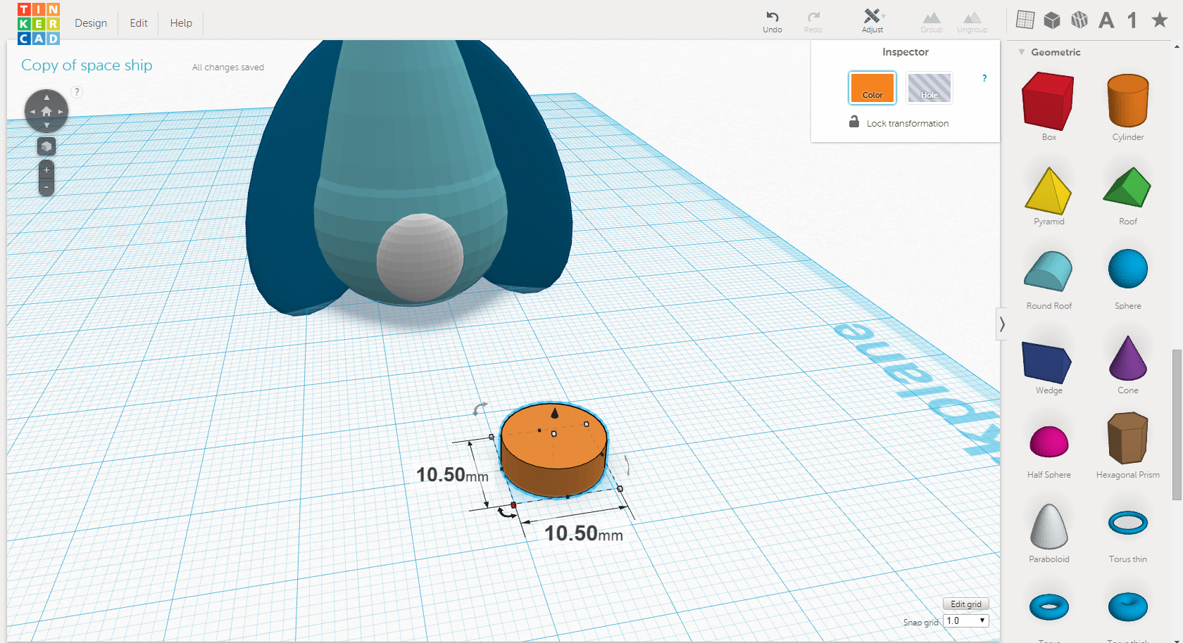Pick the red Box shape

(x=1049, y=101)
